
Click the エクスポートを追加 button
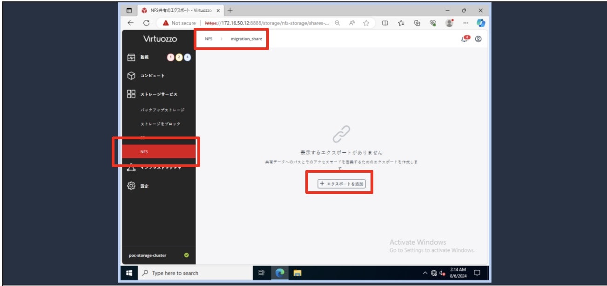[342, 184]
